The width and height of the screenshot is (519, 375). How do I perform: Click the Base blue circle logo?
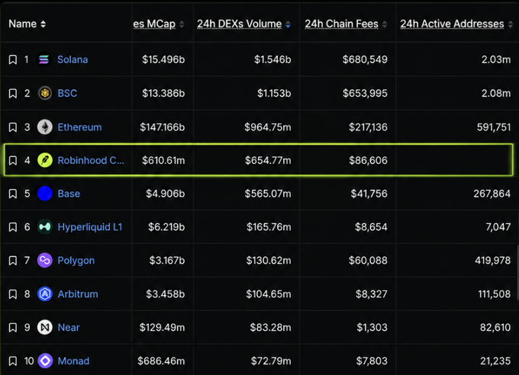[45, 194]
